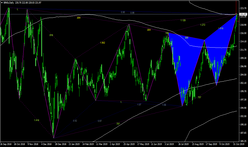The width and height of the screenshot is (248, 147).
Task: Click the 0.52 ratio label
Action: pyautogui.click(x=75, y=121)
